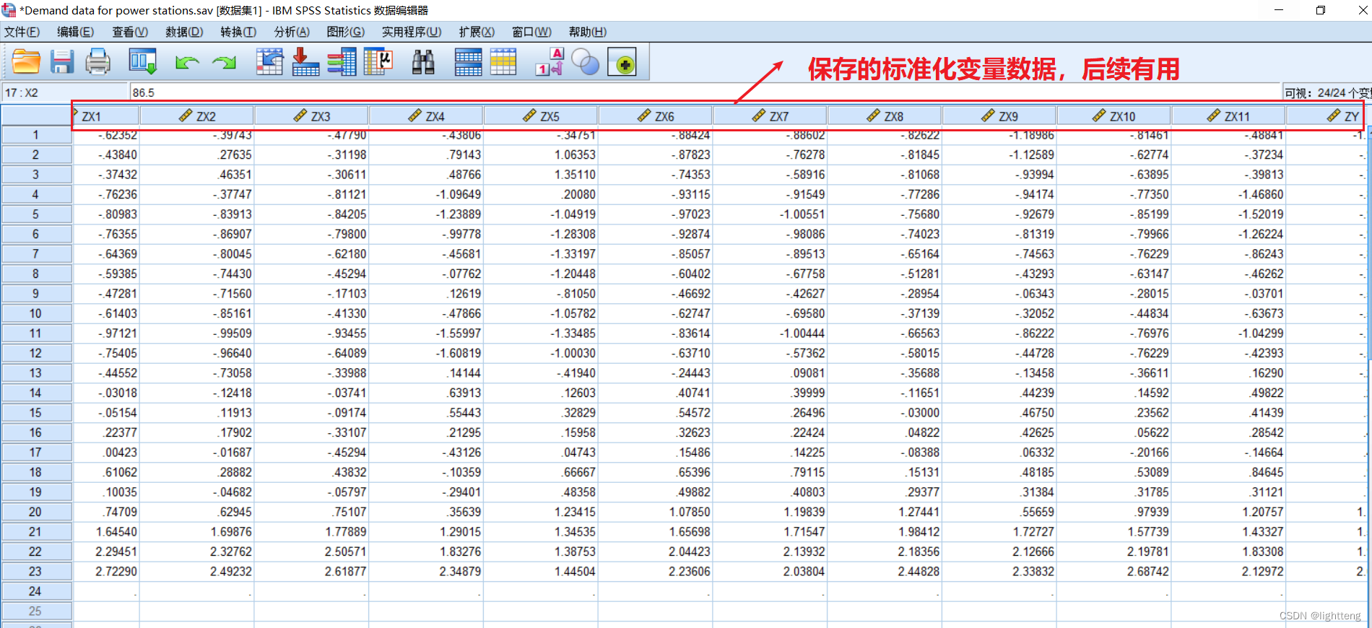Open the Recall recently used dialogs icon
The width and height of the screenshot is (1372, 628).
[142, 62]
